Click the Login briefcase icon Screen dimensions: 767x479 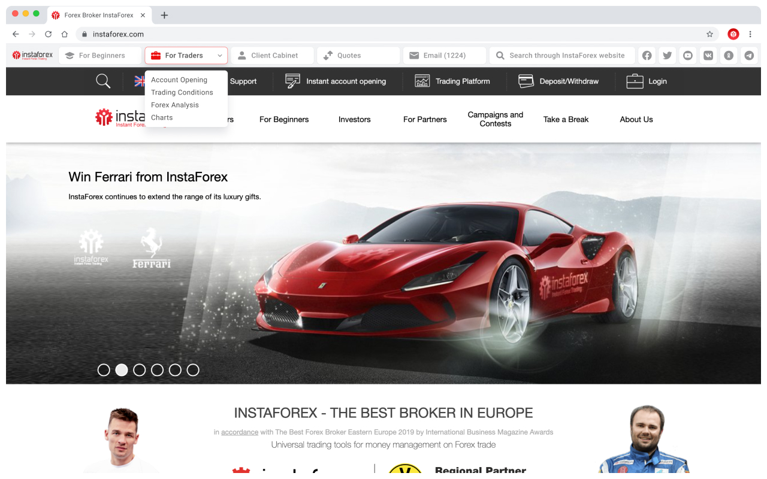click(x=635, y=81)
